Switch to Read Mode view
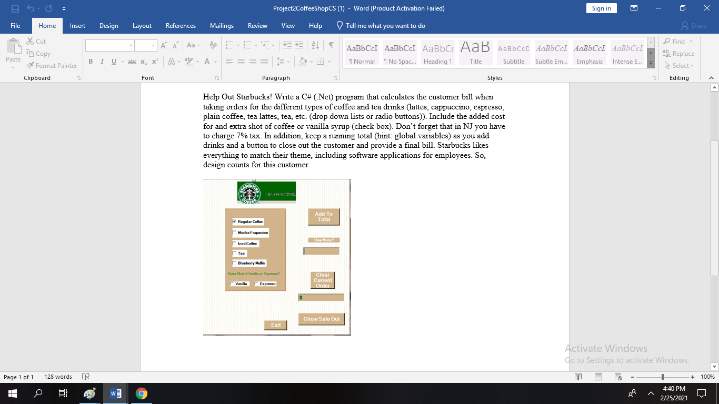Viewport: 719px width, 404px height. click(578, 377)
